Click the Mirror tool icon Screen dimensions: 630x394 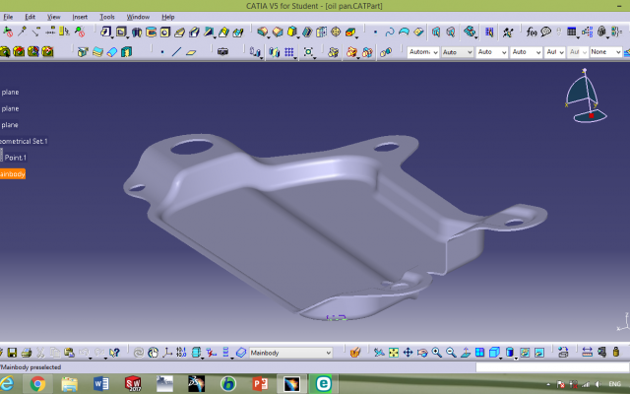click(275, 52)
